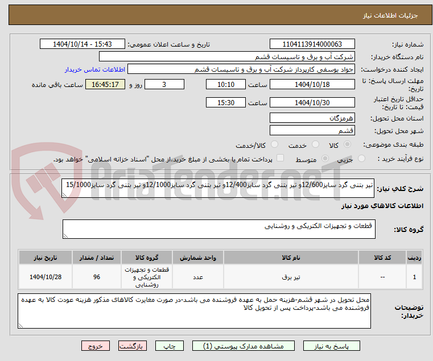Click the واحد شمارش column header
433x361 pixels.
(x=198, y=258)
